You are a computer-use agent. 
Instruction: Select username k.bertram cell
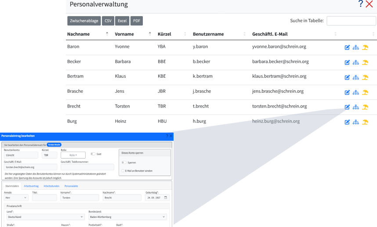coord(203,76)
